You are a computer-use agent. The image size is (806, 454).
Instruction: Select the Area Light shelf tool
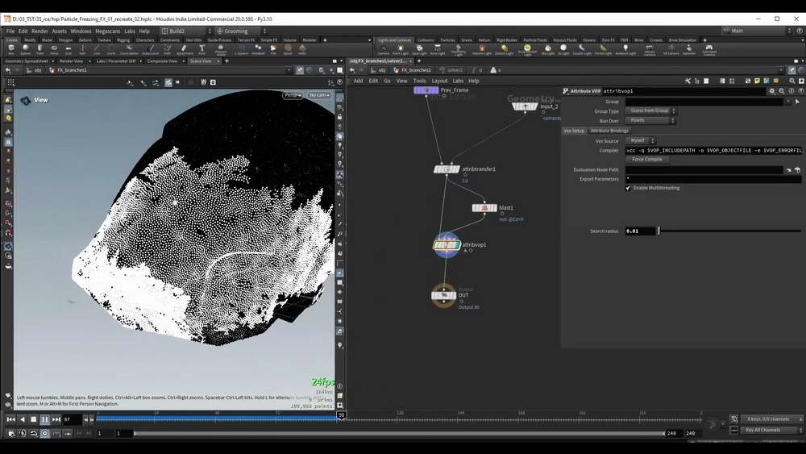(438, 49)
